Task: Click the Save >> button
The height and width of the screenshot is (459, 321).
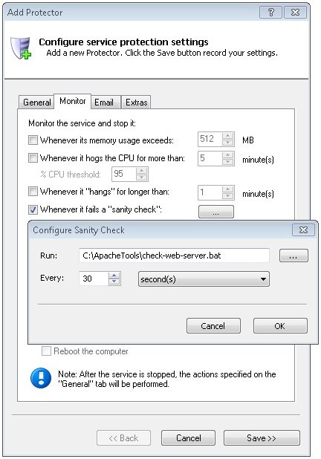Action: click(262, 438)
